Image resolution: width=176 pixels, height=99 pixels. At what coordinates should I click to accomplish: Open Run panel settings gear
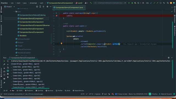click(x=169, y=57)
